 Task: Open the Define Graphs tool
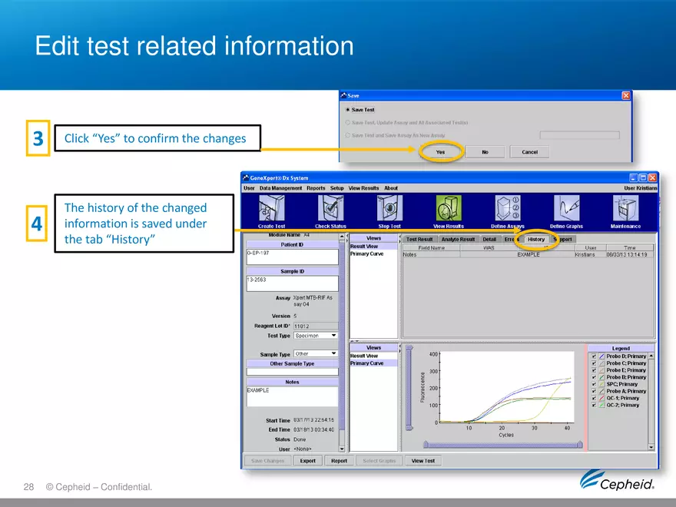click(566, 208)
